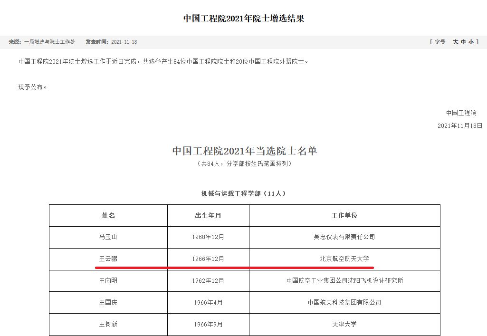Set font size to medium (中)

point(463,42)
